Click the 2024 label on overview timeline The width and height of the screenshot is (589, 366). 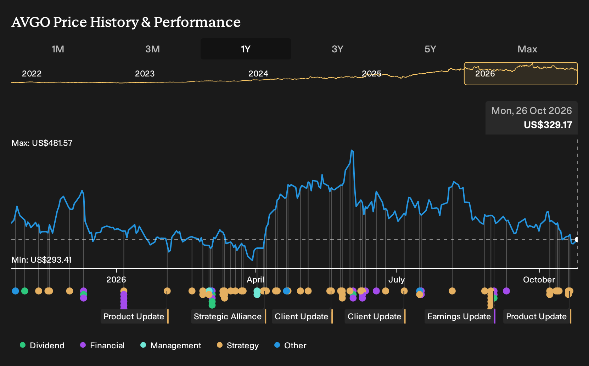(x=258, y=74)
